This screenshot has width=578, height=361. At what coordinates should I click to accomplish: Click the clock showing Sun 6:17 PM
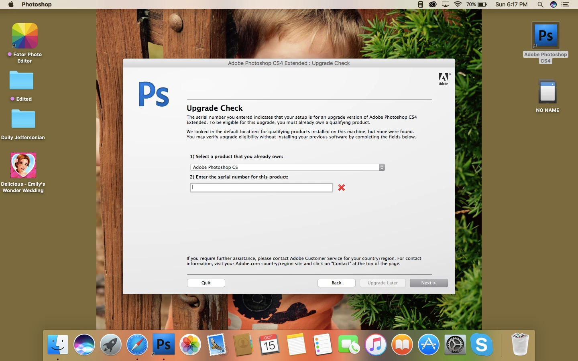coord(511,4)
